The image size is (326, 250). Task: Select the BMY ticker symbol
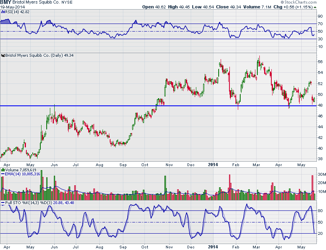(x=6, y=2)
